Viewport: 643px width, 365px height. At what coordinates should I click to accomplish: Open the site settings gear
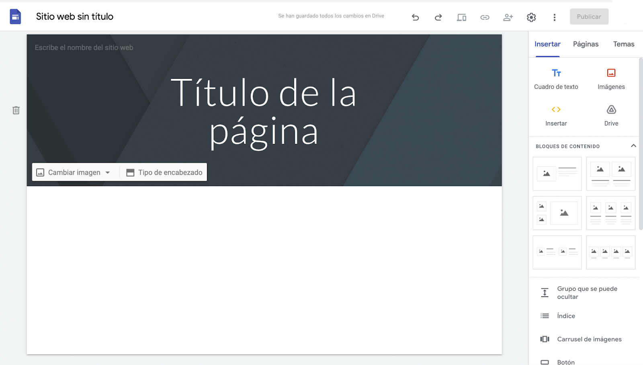pos(531,17)
